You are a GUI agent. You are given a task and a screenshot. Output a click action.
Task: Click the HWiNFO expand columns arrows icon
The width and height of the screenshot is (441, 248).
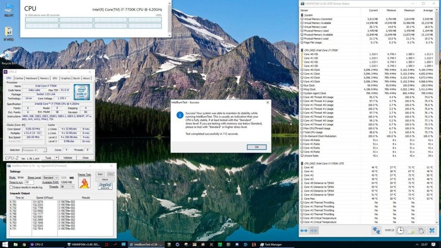coord(304,231)
